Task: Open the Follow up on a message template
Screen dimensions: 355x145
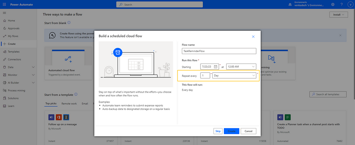Action: [81, 128]
